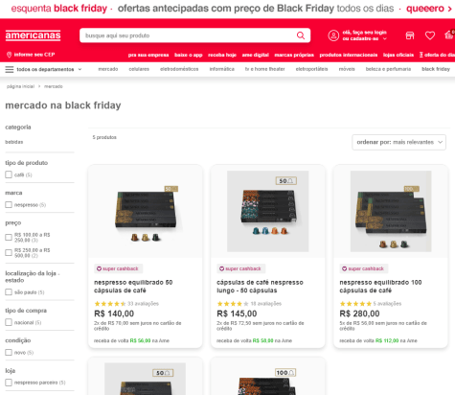The height and width of the screenshot is (395, 455).
Task: Open the informática nav tab
Action: point(221,69)
